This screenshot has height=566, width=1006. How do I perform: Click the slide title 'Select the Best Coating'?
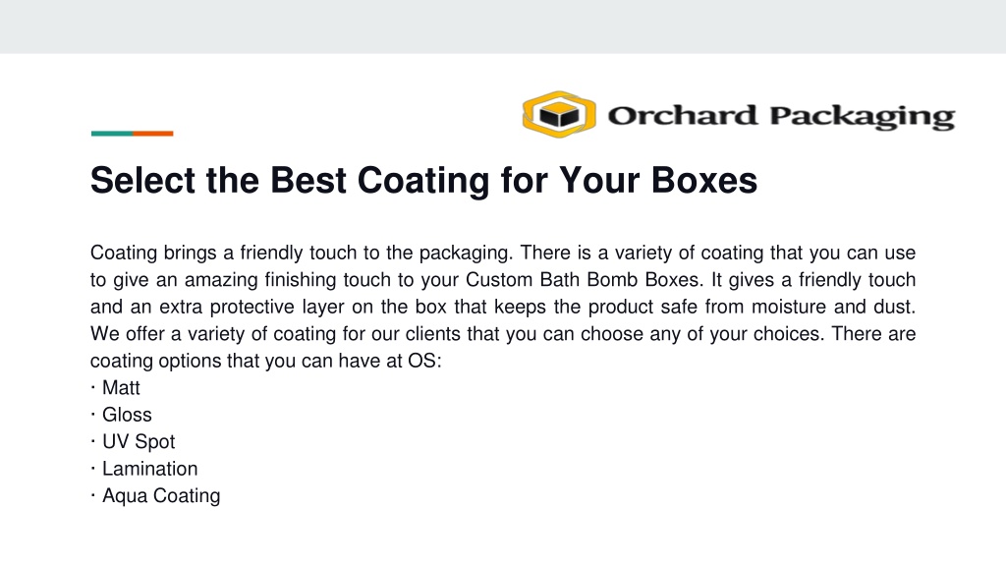[x=423, y=181]
